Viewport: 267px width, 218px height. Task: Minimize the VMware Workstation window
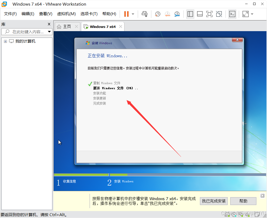point(246,4)
